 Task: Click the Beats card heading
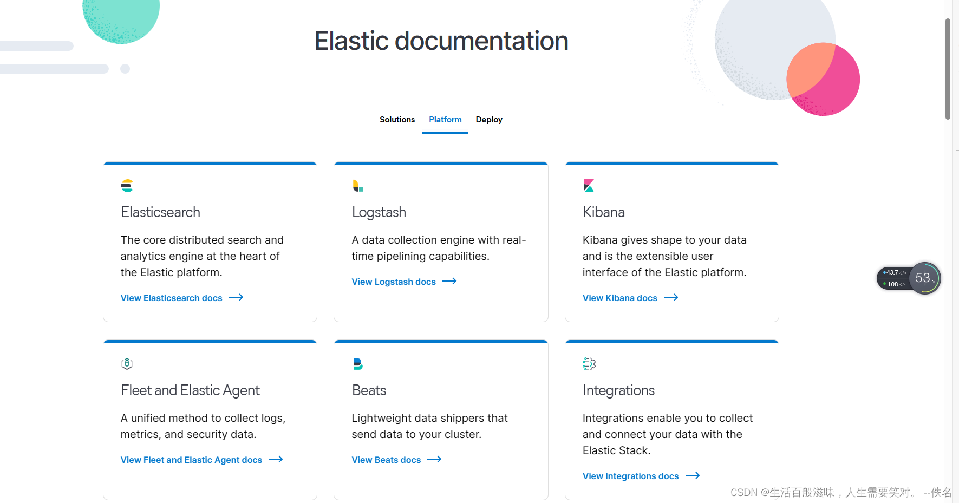coord(369,390)
